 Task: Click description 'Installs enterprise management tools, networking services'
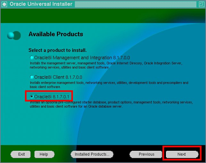pyautogui.click(x=109, y=85)
